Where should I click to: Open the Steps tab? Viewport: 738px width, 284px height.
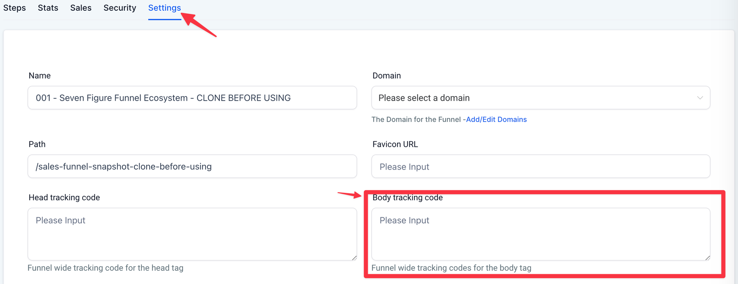point(14,8)
